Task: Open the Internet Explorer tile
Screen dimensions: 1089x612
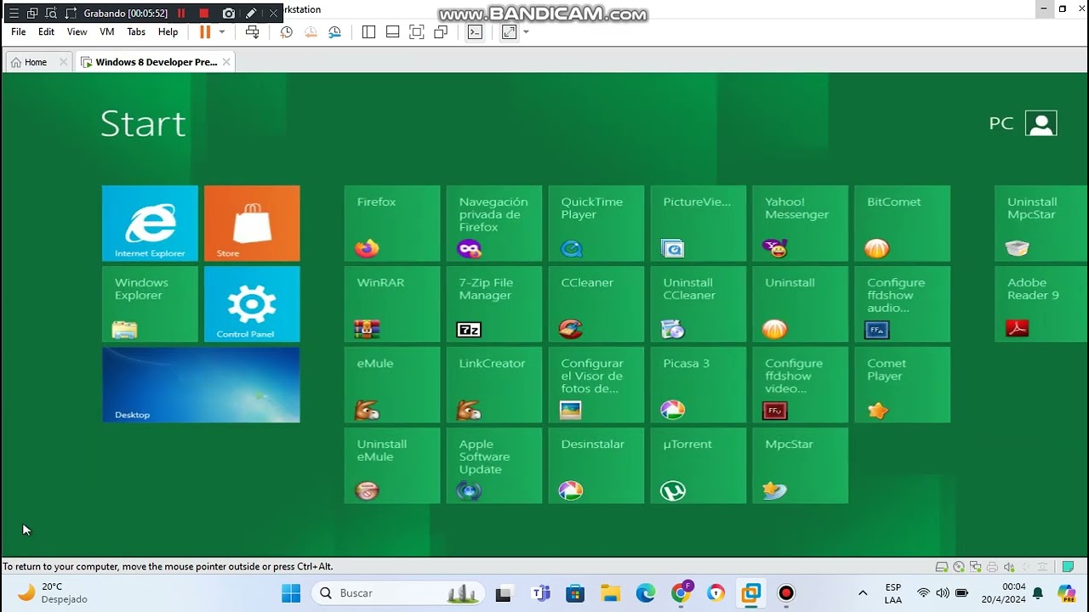Action: click(x=150, y=223)
